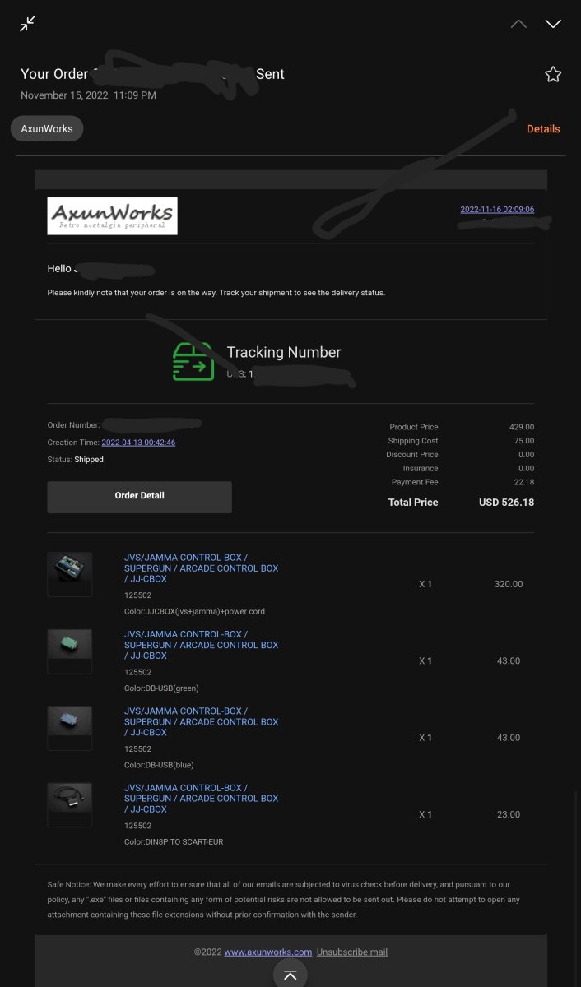The image size is (581, 987).
Task: Star this email
Action: click(x=553, y=75)
